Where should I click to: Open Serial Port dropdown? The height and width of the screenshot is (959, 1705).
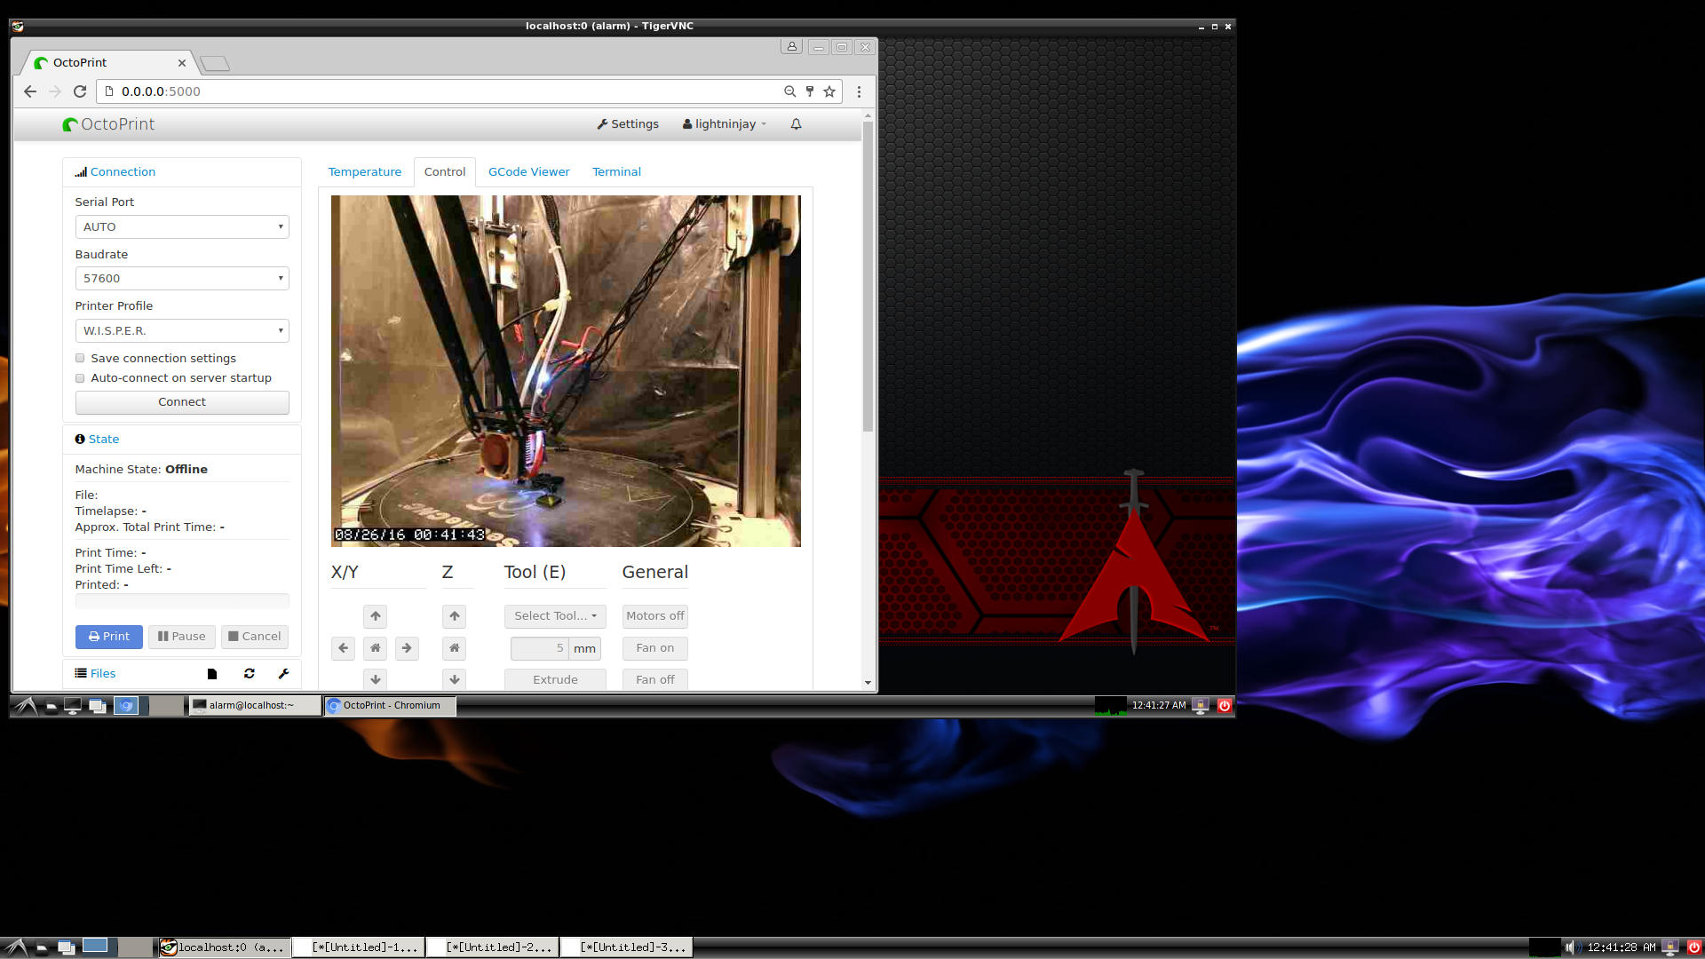pyautogui.click(x=182, y=227)
